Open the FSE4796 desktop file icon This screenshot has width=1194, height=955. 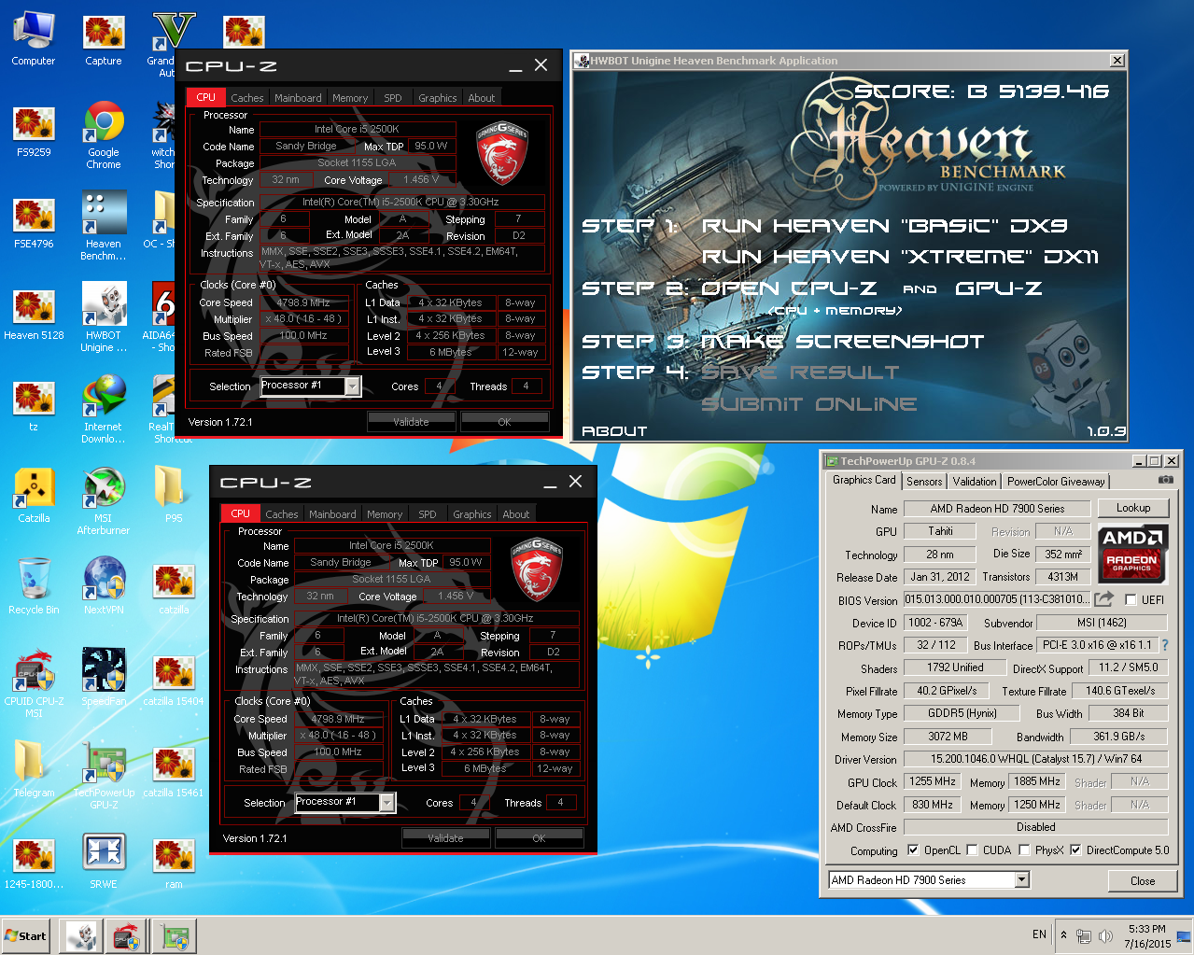[x=34, y=222]
